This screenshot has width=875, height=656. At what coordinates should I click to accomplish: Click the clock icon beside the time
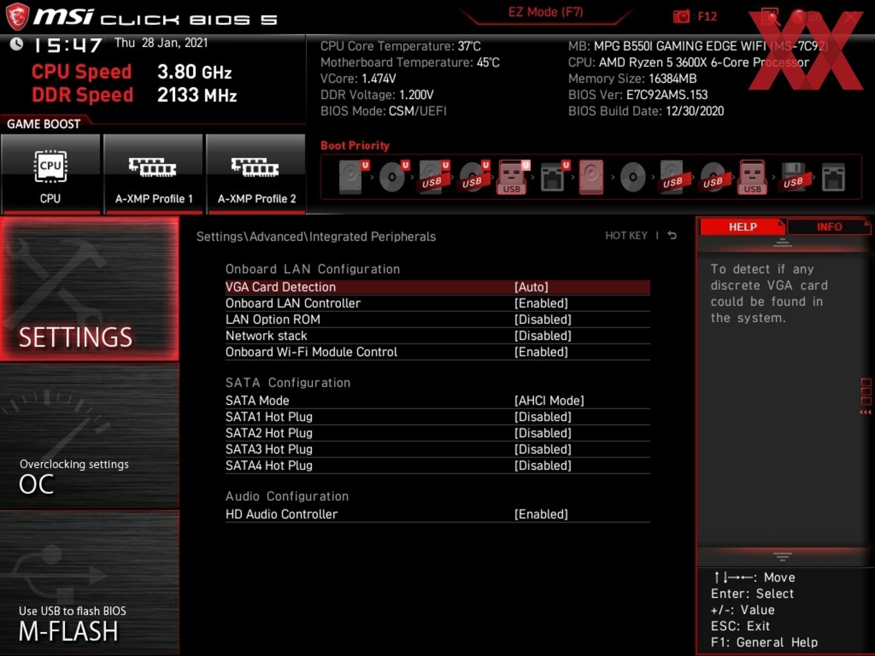pos(17,44)
